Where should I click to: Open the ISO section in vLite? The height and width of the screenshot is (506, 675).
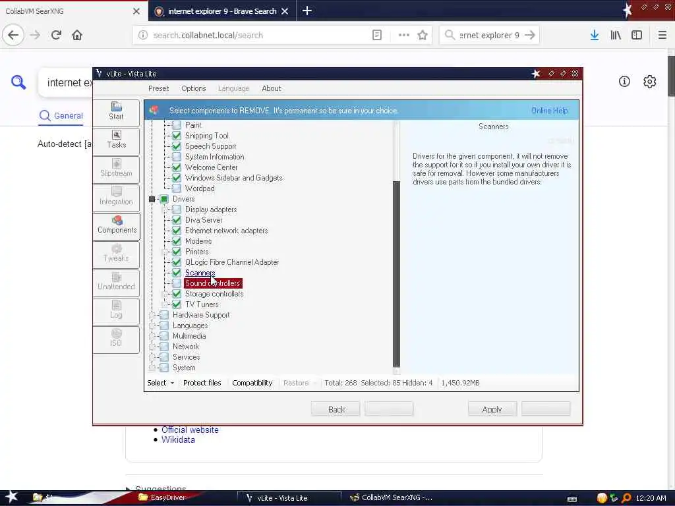point(116,339)
